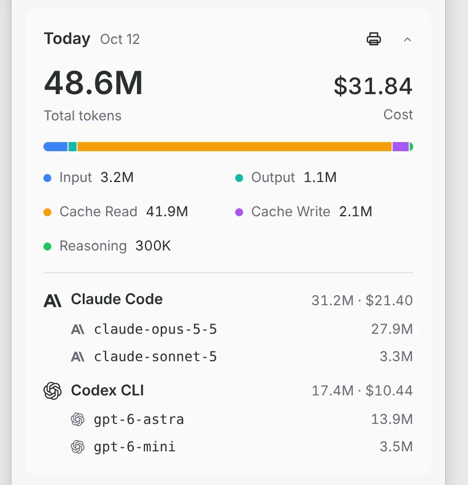The image size is (468, 485).
Task: Click the OpenAI logo beside Codex CLI
Action: 53,391
